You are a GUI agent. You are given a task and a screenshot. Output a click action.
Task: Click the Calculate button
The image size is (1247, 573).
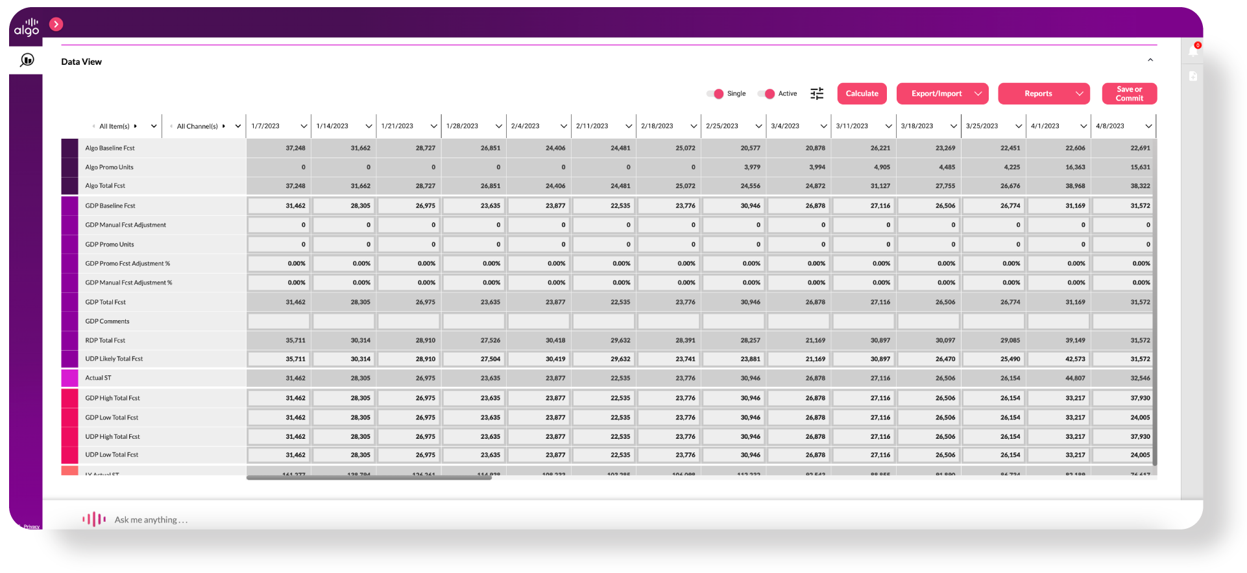pos(862,93)
